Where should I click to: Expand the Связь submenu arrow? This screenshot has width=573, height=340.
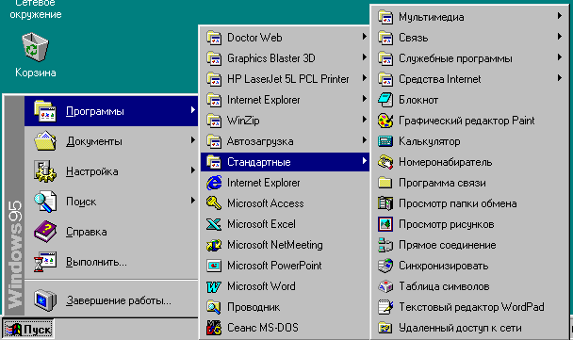click(x=560, y=36)
